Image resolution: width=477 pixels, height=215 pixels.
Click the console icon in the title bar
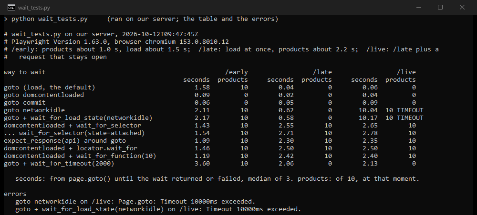point(11,7)
